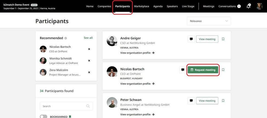Request meeting with Nicolas Bartsch
Screen dimensions: 267x118
203,70
